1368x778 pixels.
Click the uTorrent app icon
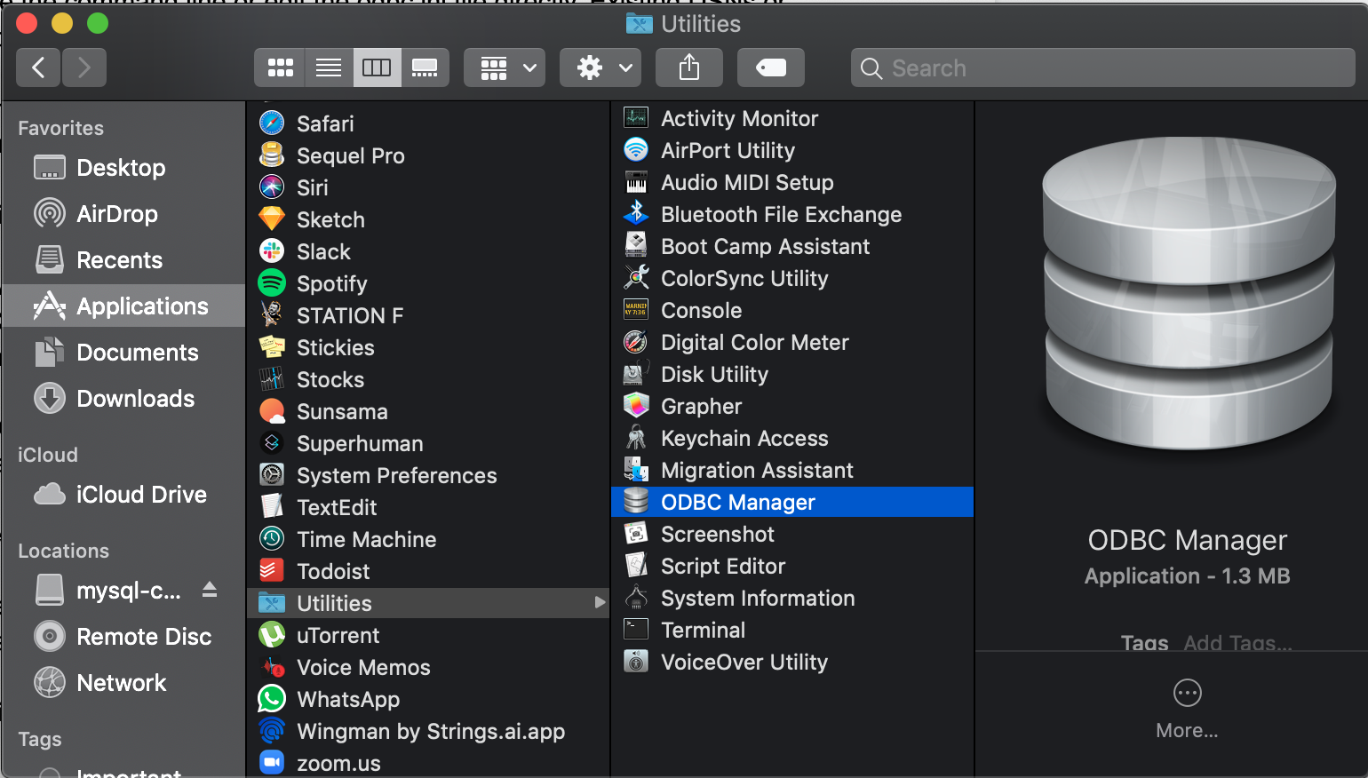click(272, 635)
